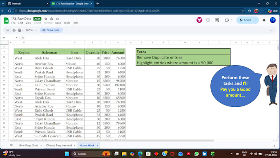Screen dimensions: 280x158
Task: Open YouTube from the taskbar
Action: [x=189, y=154]
